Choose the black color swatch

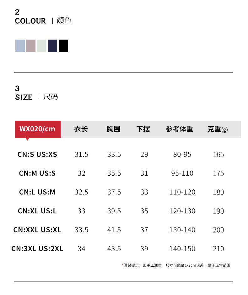[63, 46]
